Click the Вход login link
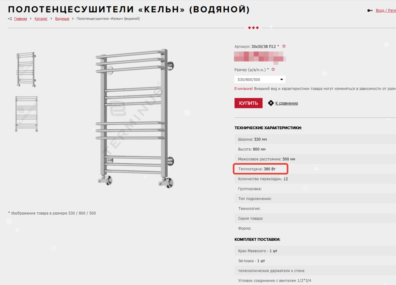The height and width of the screenshot is (285, 396). 380,11
